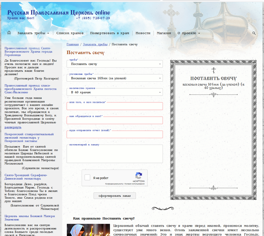Viewport: 264px width, 236px height.
Task: Go to "Список храмов" page
Action: pyautogui.click(x=70, y=33)
